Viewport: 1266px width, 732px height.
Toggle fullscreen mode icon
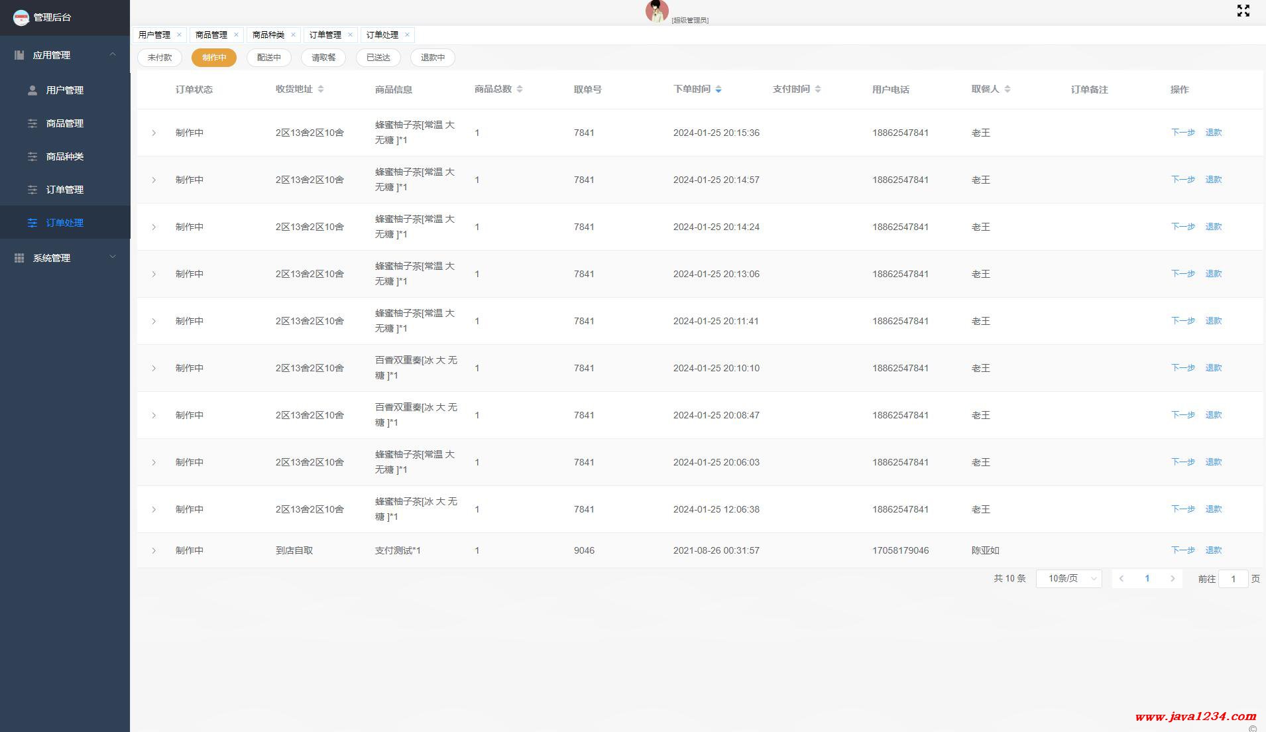(x=1243, y=11)
